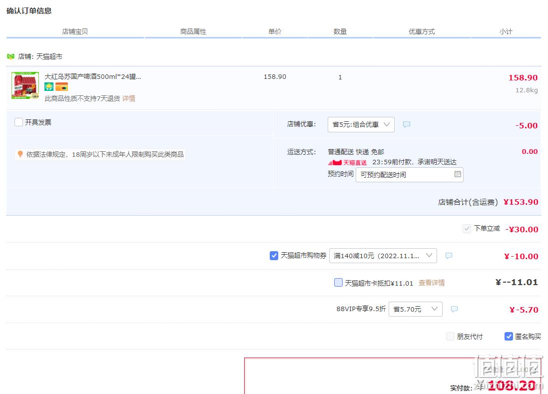Click the green Tmall Supermarket store icon
The height and width of the screenshot is (394, 548).
[11, 56]
